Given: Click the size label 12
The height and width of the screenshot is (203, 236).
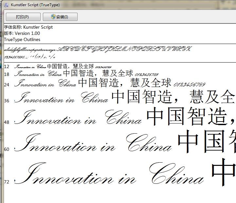Looking at the screenshot, I should pos(7,66).
